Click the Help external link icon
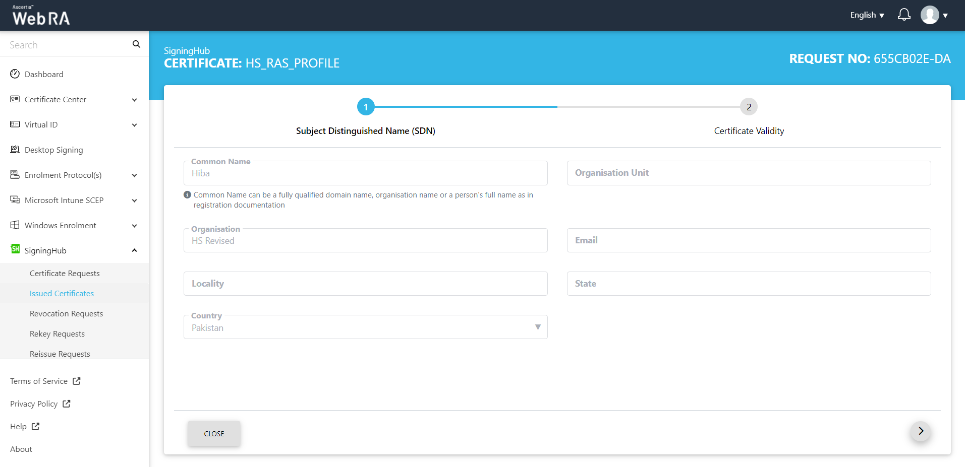This screenshot has height=467, width=965. 35,426
